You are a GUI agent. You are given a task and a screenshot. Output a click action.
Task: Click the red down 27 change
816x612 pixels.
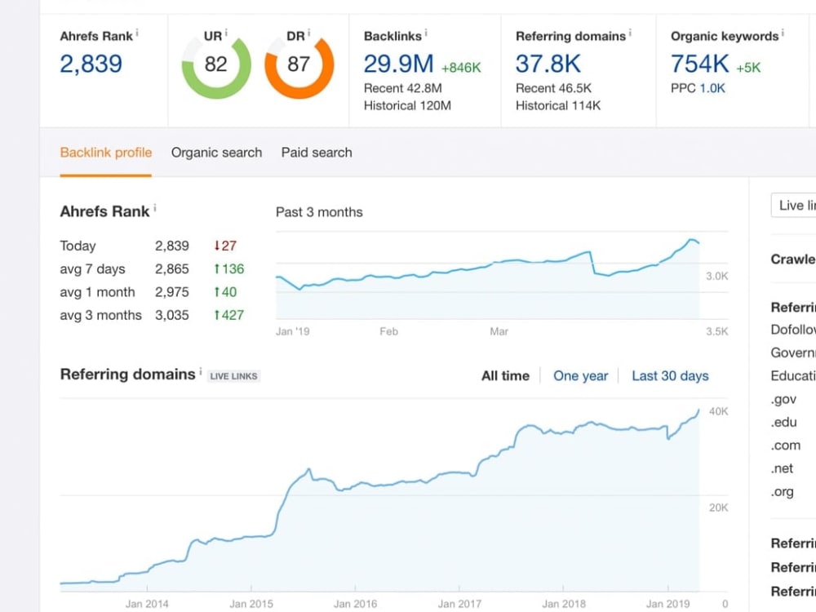(225, 246)
